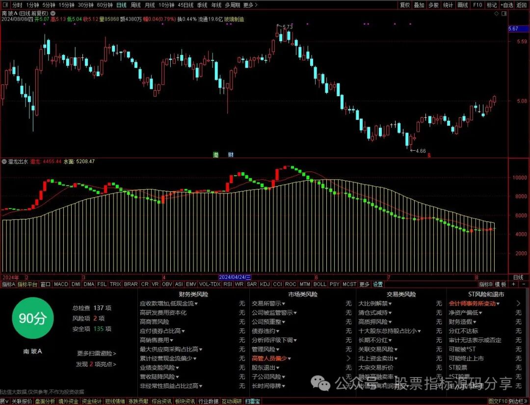Select the BOLL indicator
The height and width of the screenshot is (405, 530).
(x=320, y=284)
